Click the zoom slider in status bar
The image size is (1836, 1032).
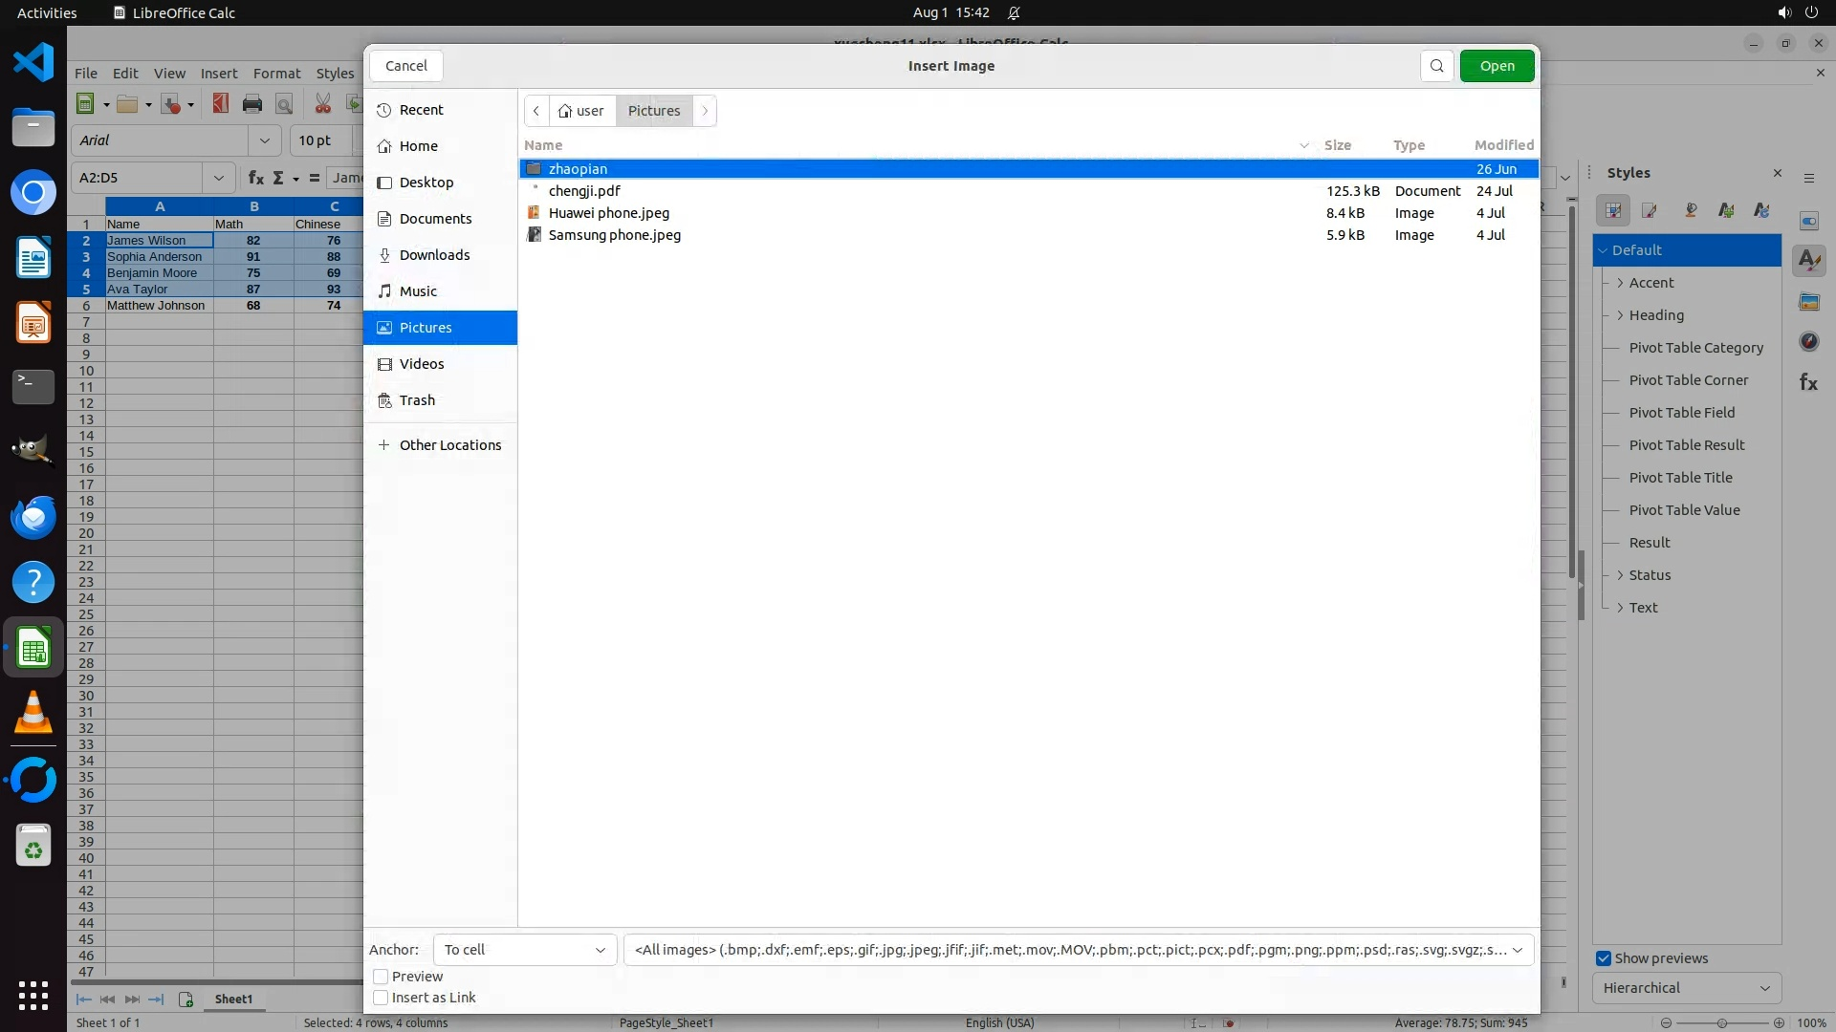tap(1721, 1022)
